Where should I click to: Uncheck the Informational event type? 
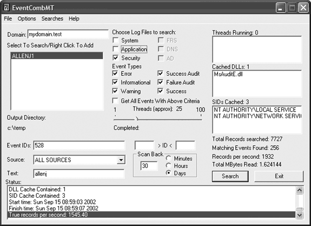(115, 82)
